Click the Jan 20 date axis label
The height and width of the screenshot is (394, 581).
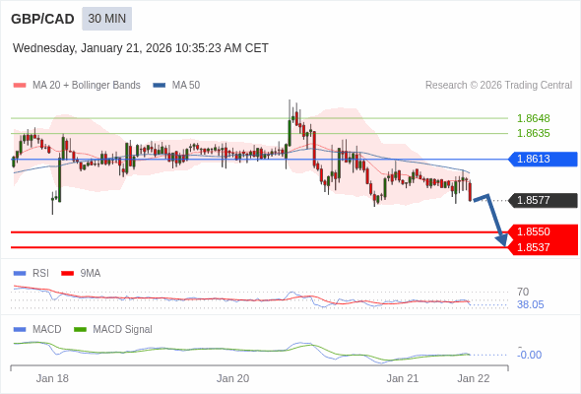232,378
